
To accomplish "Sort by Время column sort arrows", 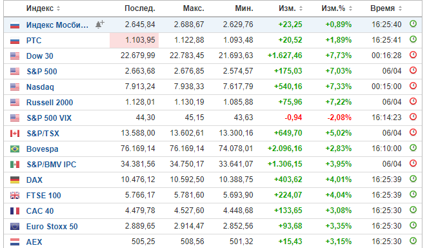I will (x=400, y=9).
